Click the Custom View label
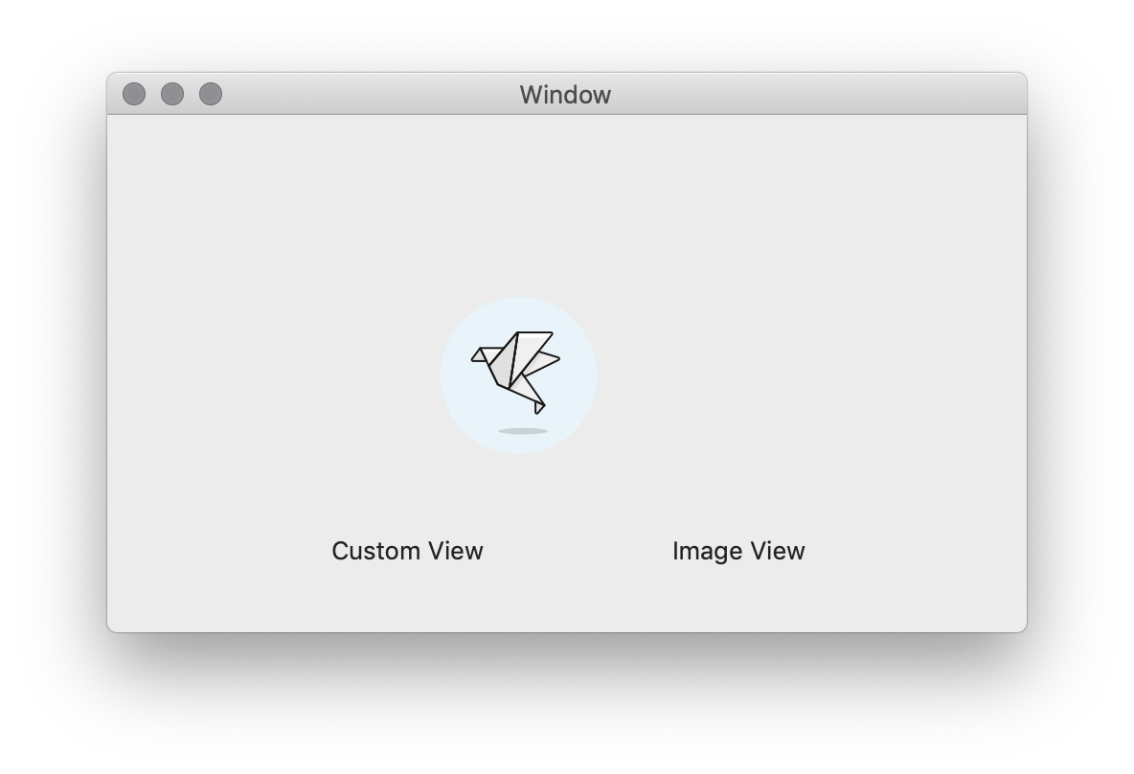1134x774 pixels. point(407,551)
